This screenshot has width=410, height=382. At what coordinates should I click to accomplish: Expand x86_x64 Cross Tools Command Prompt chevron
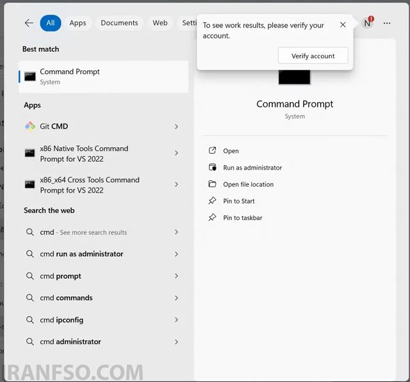[177, 184]
